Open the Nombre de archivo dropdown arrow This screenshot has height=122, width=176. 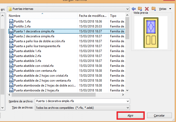127,101
